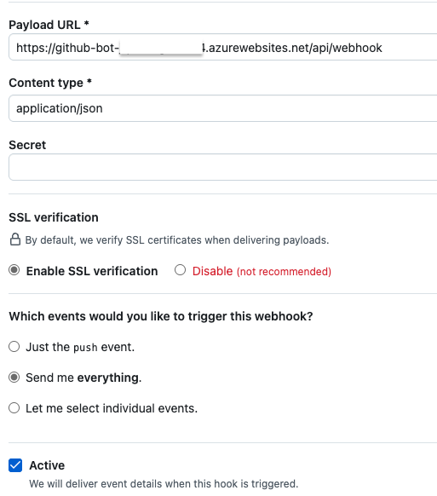Click the Secret field label
The width and height of the screenshot is (437, 496).
point(27,145)
